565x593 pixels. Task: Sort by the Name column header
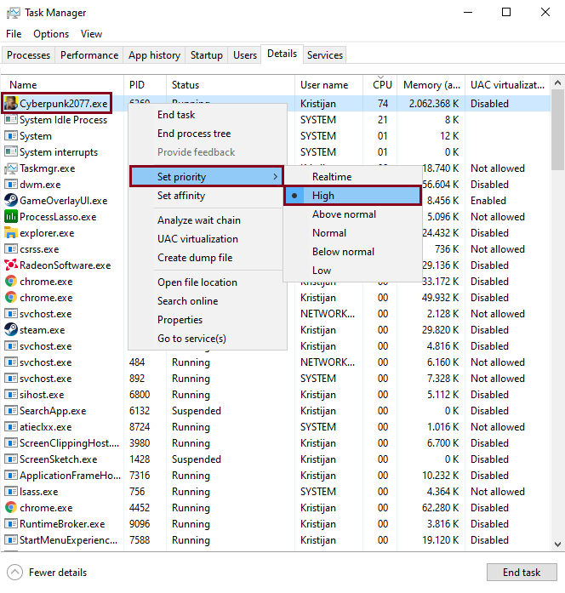tap(62, 85)
